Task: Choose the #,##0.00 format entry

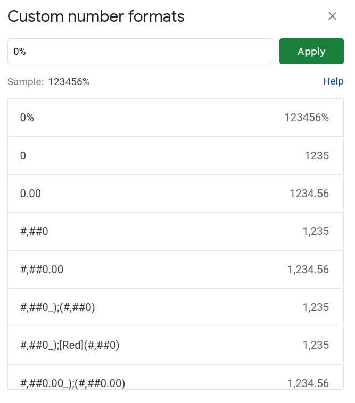Action: click(42, 270)
